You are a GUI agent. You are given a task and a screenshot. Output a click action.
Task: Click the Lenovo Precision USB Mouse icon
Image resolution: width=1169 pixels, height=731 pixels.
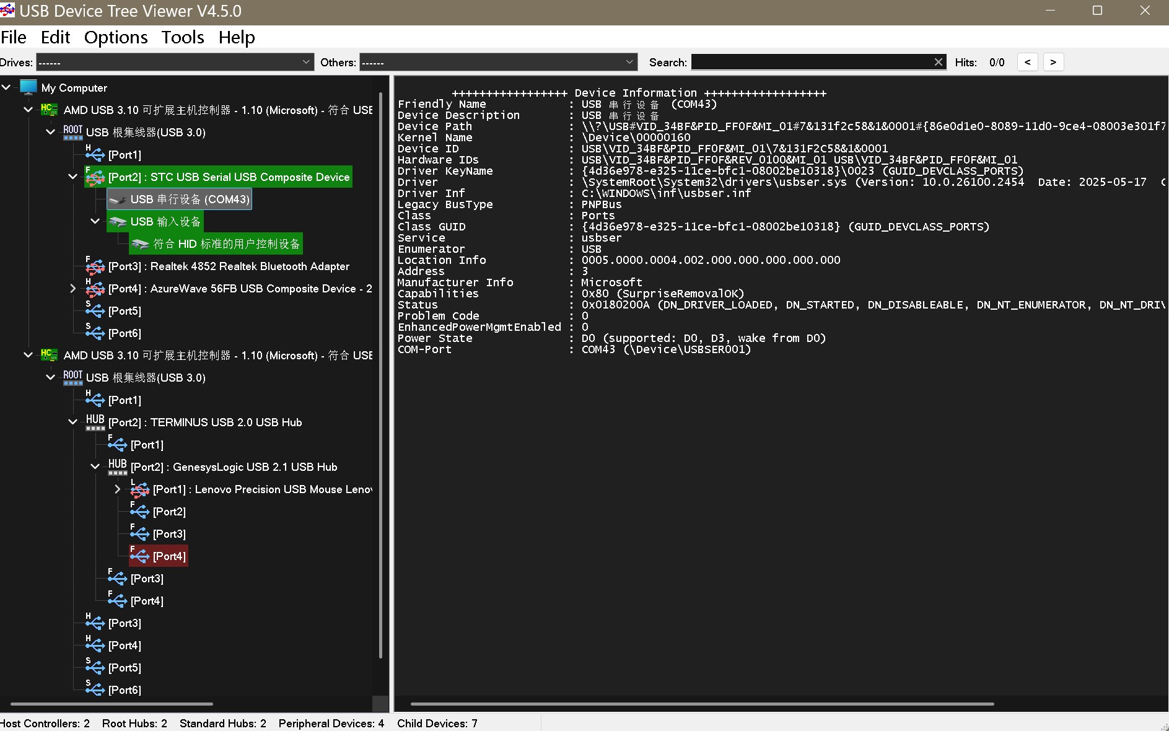[139, 489]
